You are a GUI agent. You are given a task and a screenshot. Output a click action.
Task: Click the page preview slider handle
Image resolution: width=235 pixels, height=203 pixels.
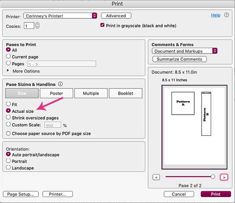coord(213,177)
